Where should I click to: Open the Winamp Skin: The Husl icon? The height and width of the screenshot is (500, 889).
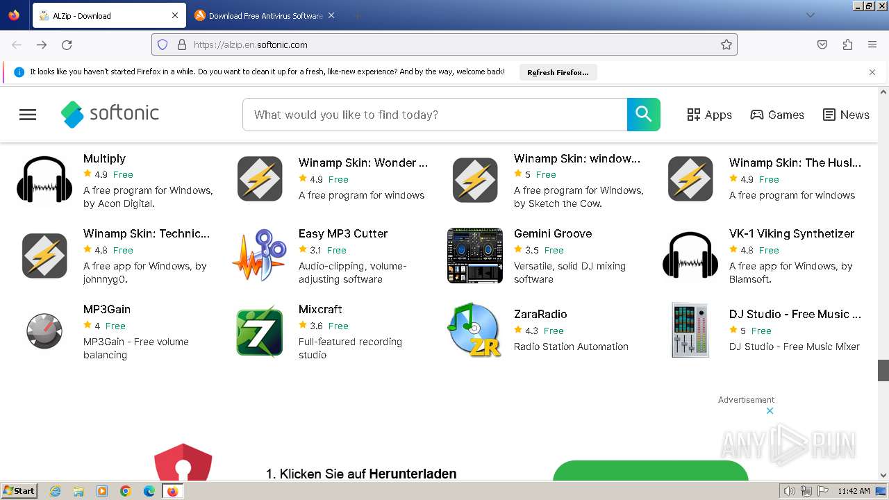[x=690, y=179]
